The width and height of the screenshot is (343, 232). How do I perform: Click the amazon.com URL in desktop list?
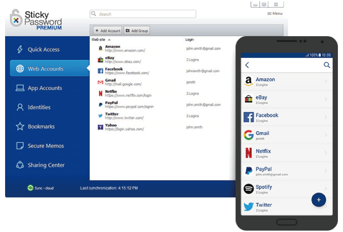pyautogui.click(x=125, y=51)
